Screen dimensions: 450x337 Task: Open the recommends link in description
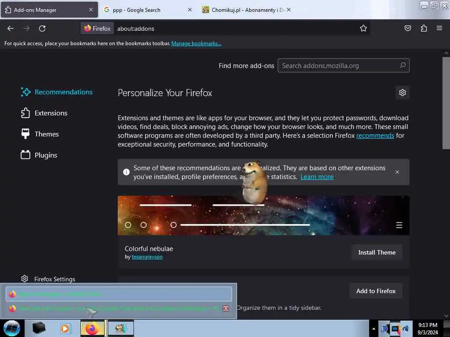tap(375, 135)
